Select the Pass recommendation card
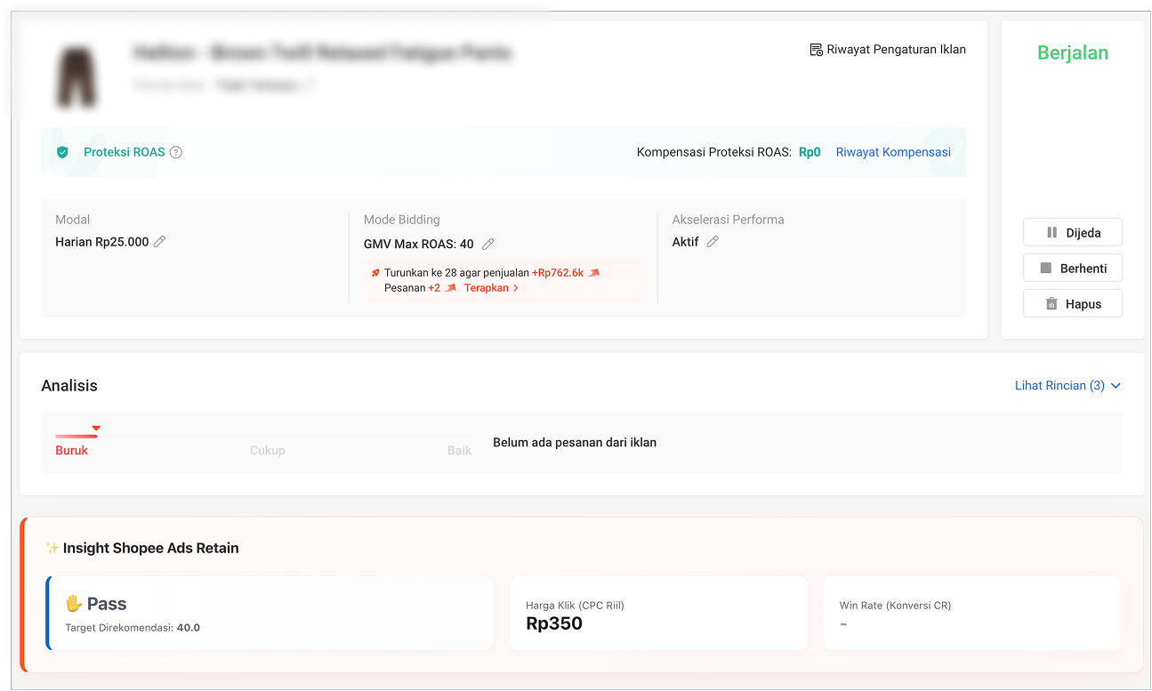 [x=270, y=614]
